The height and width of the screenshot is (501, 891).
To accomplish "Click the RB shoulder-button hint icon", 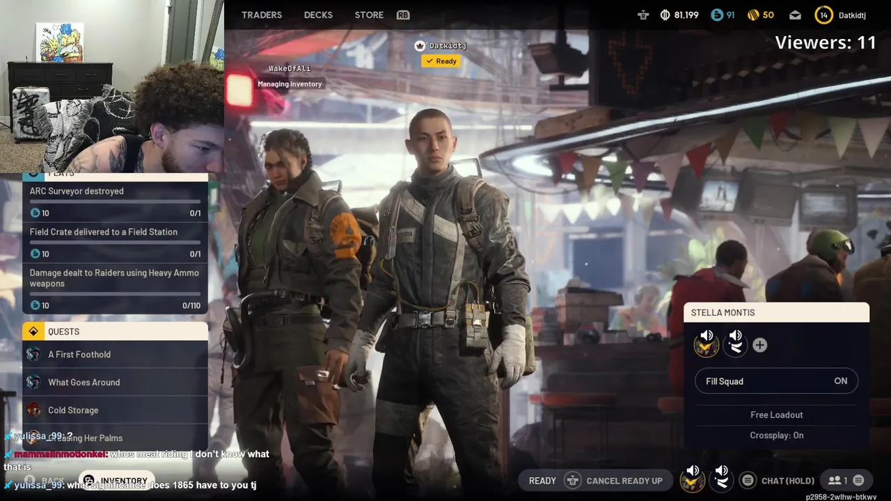I will (402, 15).
